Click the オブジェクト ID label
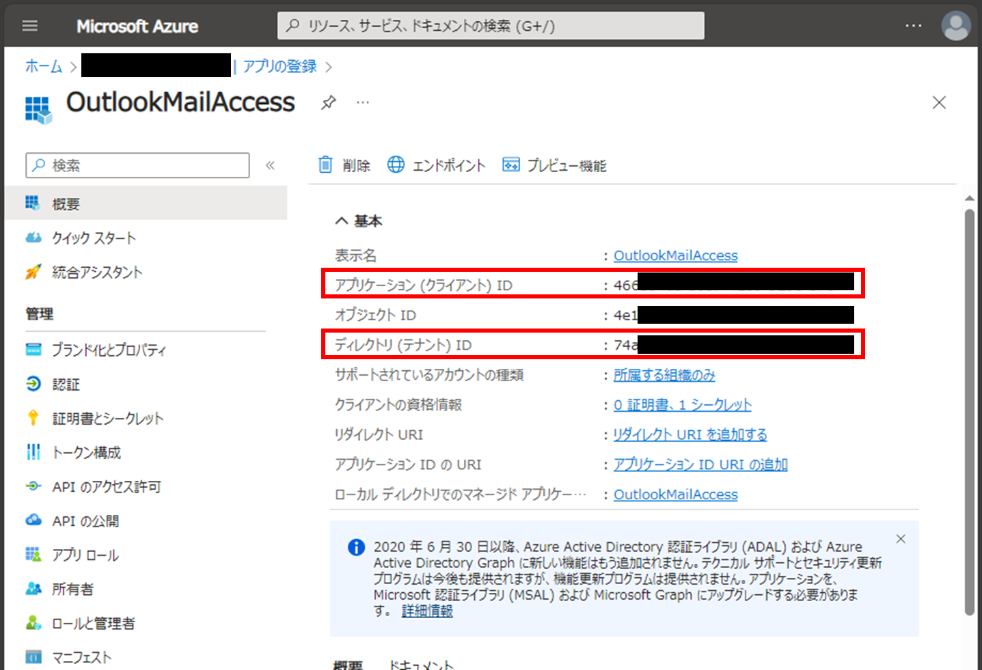Image resolution: width=982 pixels, height=670 pixels. (375, 315)
